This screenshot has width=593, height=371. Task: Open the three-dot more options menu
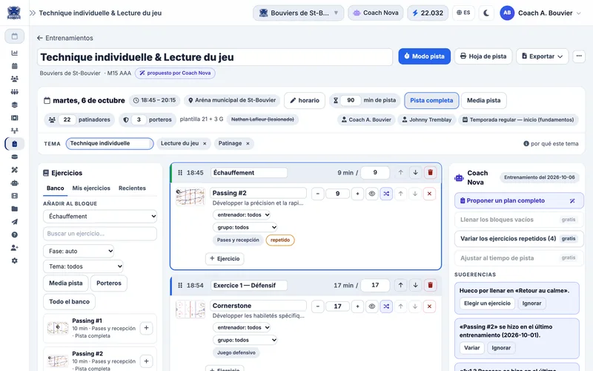tap(579, 56)
